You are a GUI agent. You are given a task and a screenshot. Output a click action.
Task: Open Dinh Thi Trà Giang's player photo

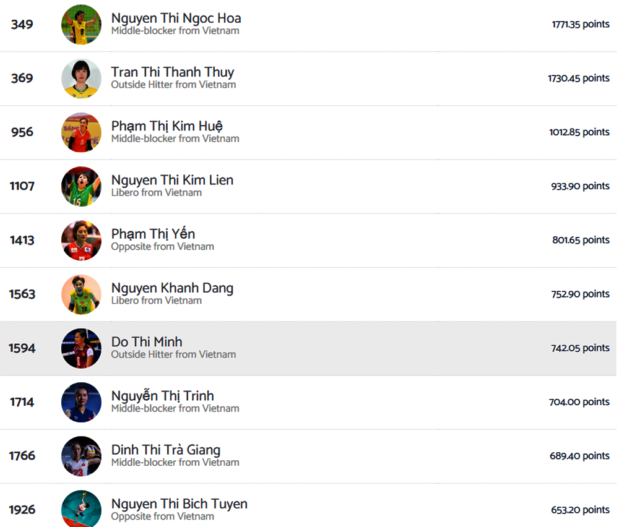pyautogui.click(x=81, y=456)
